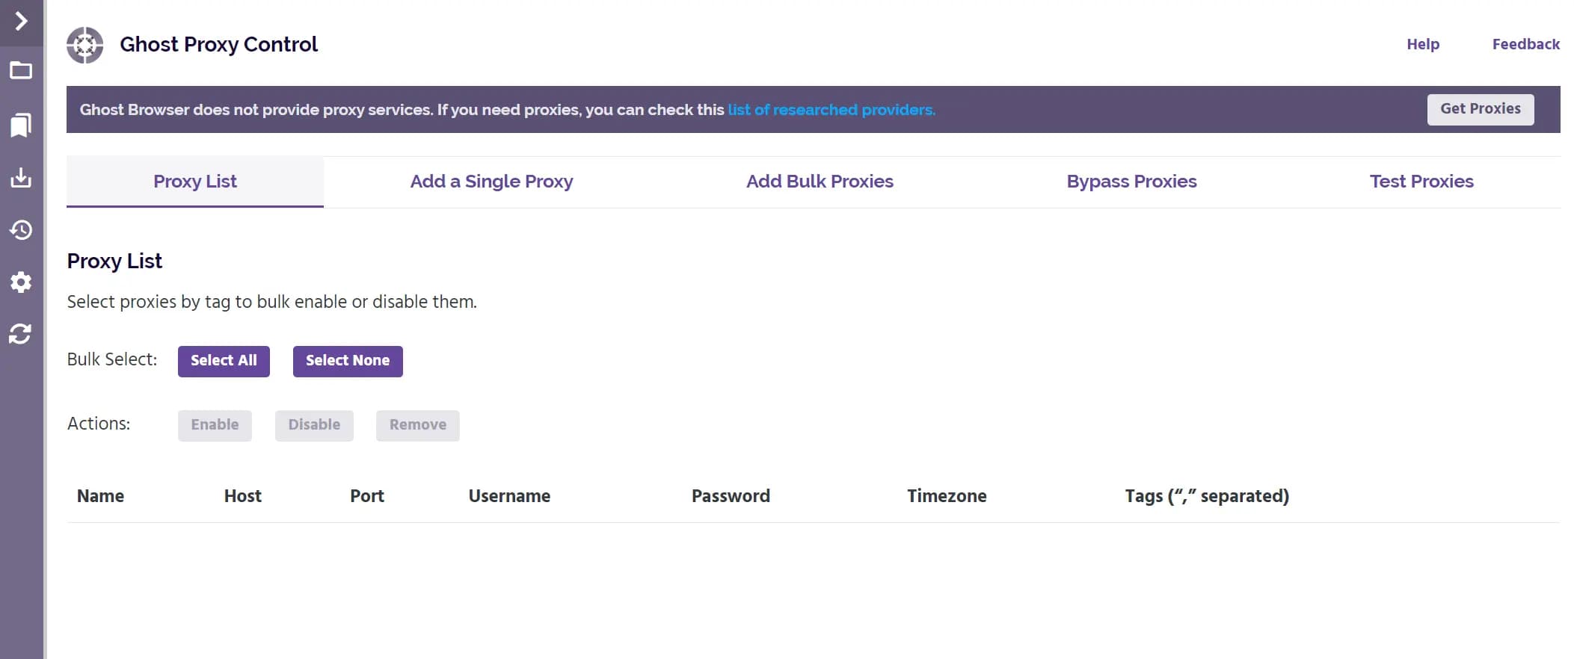Image resolution: width=1574 pixels, height=659 pixels.
Task: Switch to the Proxy List tab
Action: point(195,182)
